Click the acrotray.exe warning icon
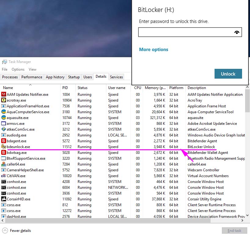This screenshot has height=238, width=250. 4,100
